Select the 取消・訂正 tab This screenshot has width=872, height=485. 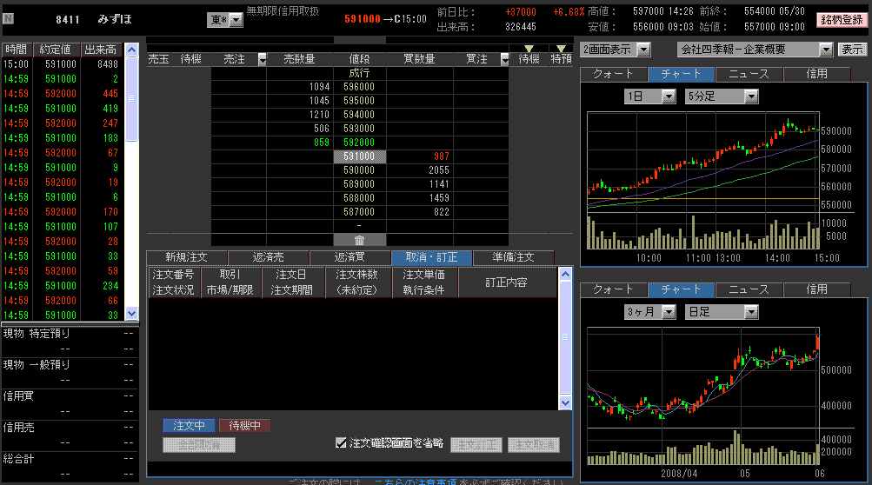coord(431,257)
